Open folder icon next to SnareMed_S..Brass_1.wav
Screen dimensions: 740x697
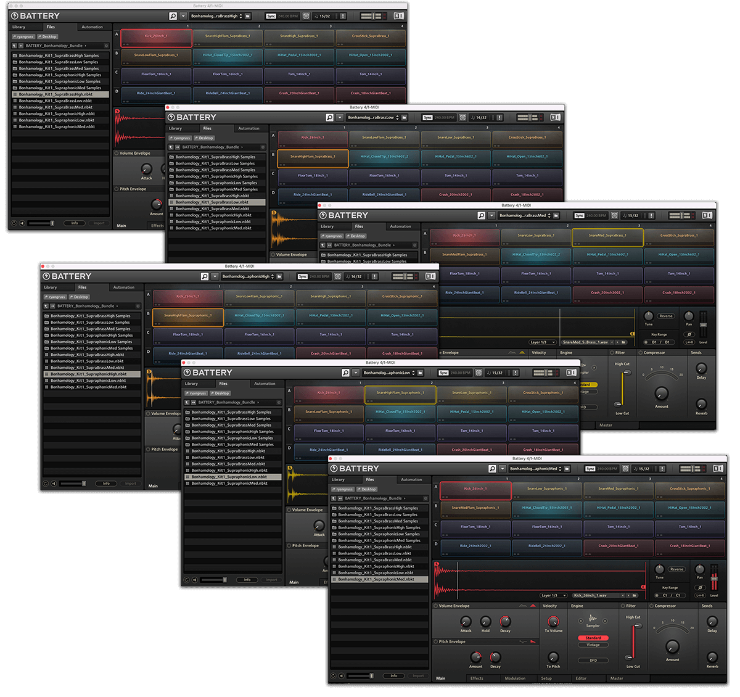(x=623, y=342)
